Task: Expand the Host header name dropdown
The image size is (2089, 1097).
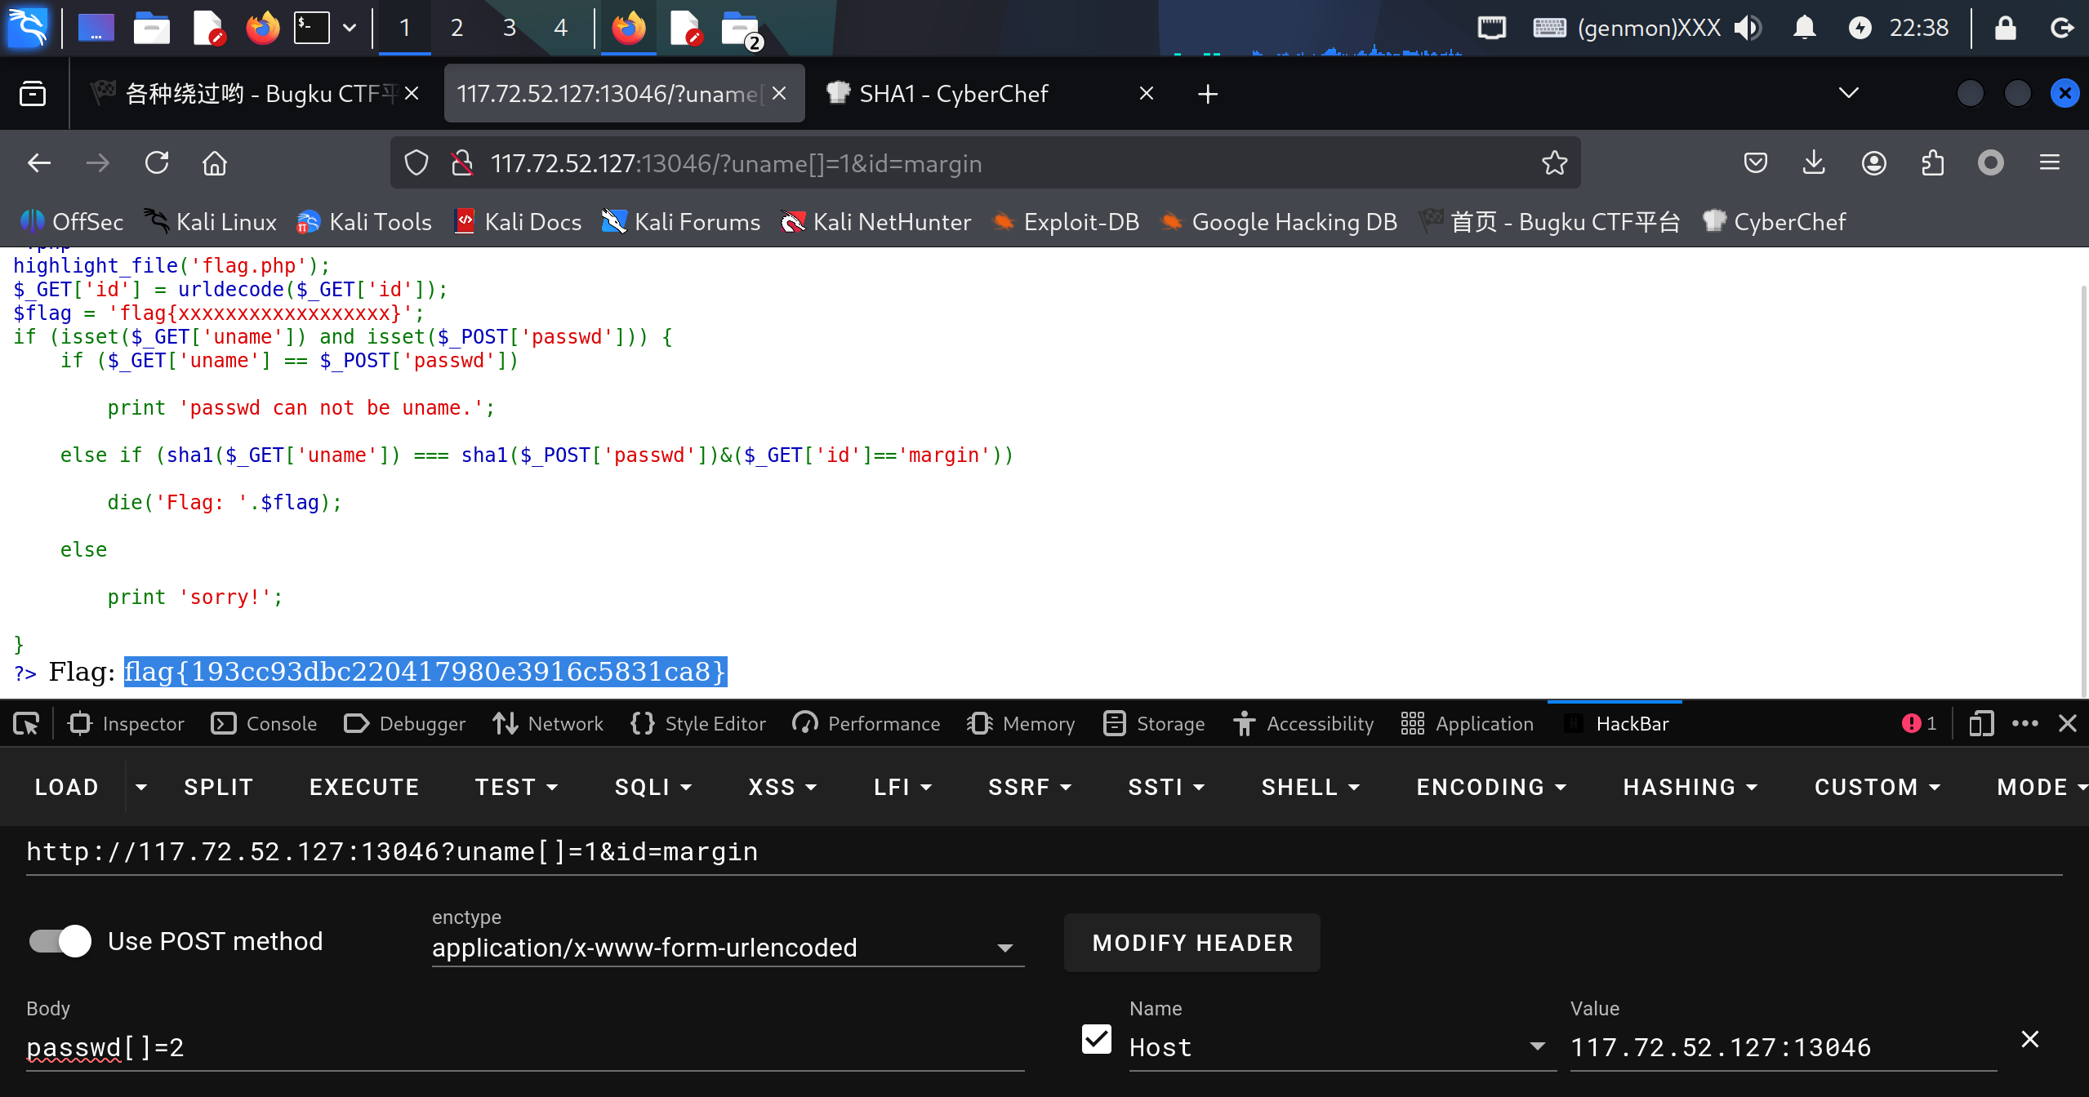Action: (x=1537, y=1046)
